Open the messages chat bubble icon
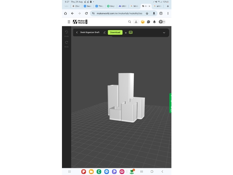The image size is (233, 175). (x=148, y=22)
